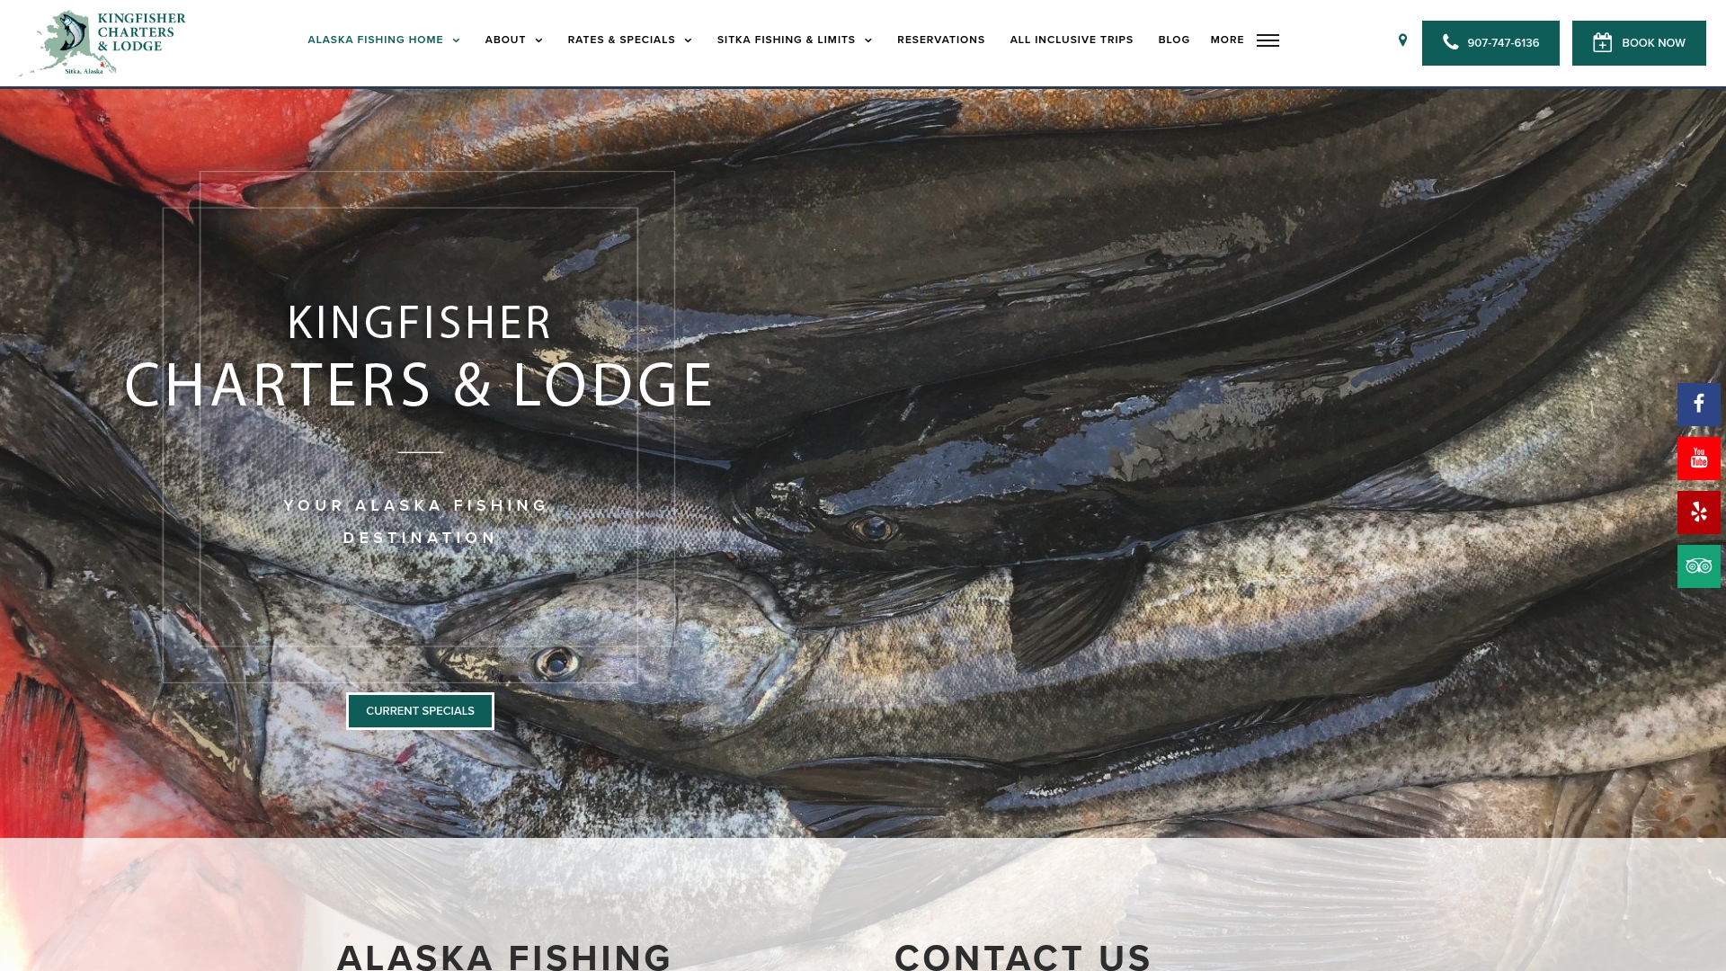
Task: Expand the Alaska Fishing Home dropdown arrow
Action: (x=456, y=40)
